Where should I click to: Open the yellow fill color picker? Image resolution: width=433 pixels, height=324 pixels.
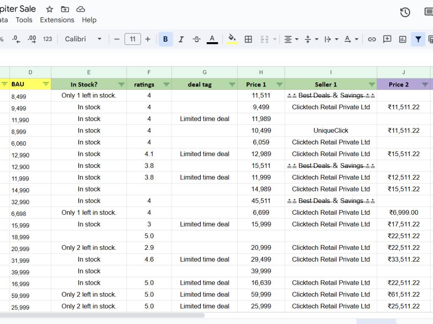point(232,39)
